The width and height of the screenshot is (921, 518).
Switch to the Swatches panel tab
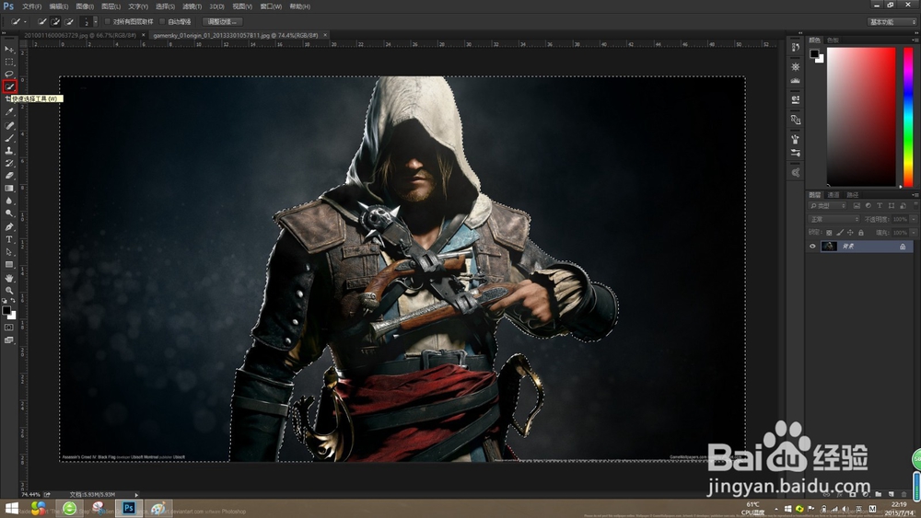tap(833, 40)
